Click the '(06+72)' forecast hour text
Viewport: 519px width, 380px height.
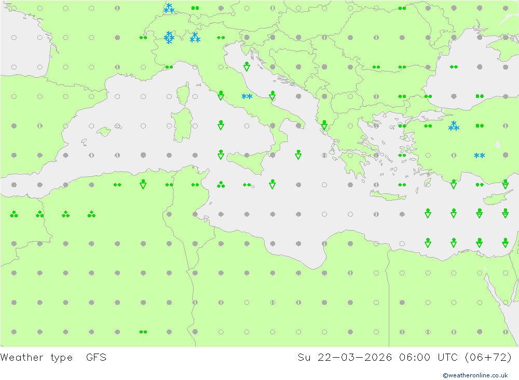coord(488,358)
